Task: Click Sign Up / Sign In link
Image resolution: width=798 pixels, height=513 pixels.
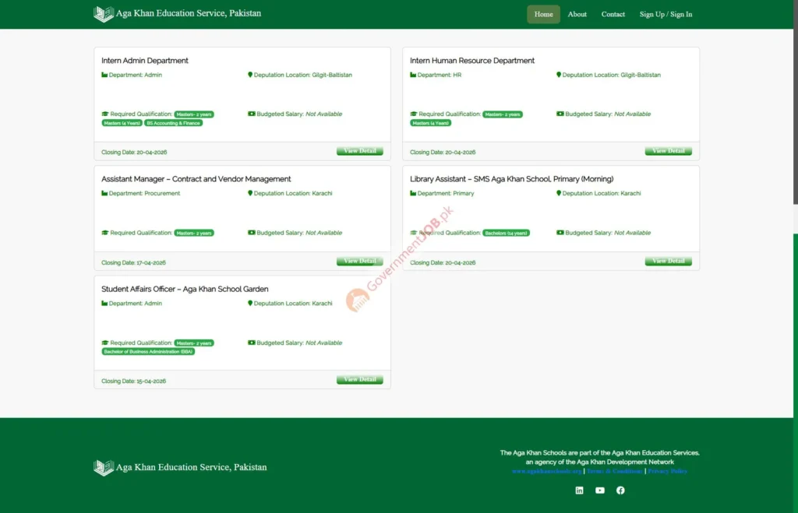Action: (666, 14)
